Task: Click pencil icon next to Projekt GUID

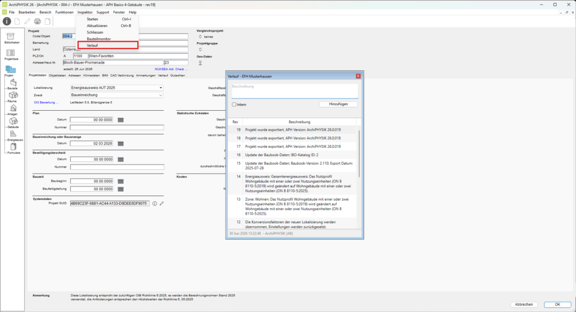Action: (161, 204)
